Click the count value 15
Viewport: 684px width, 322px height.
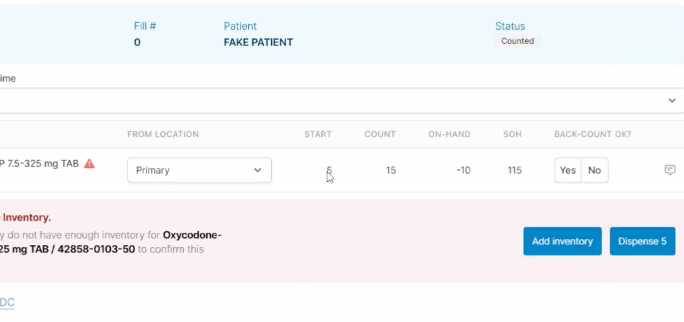(391, 170)
